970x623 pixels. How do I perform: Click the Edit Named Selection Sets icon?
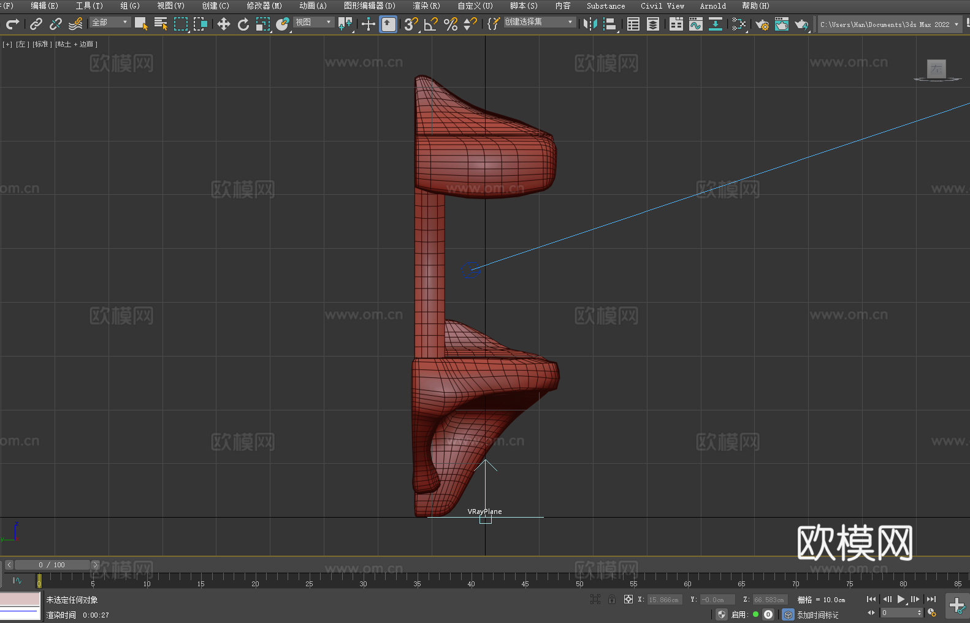click(494, 24)
